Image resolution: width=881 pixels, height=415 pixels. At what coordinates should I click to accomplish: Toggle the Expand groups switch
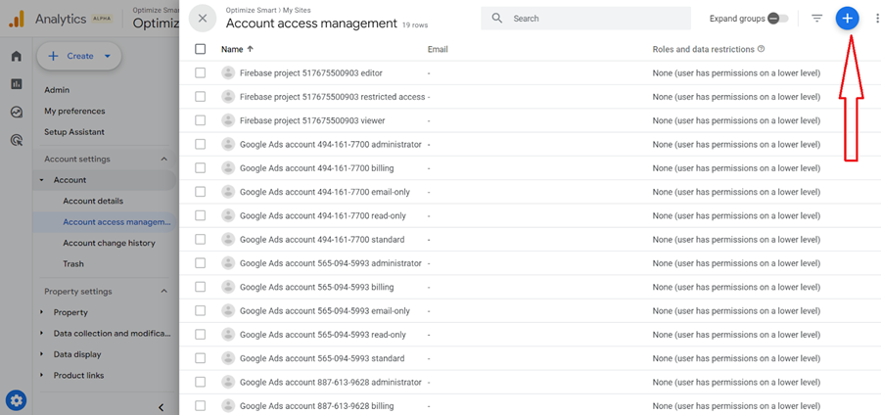778,19
